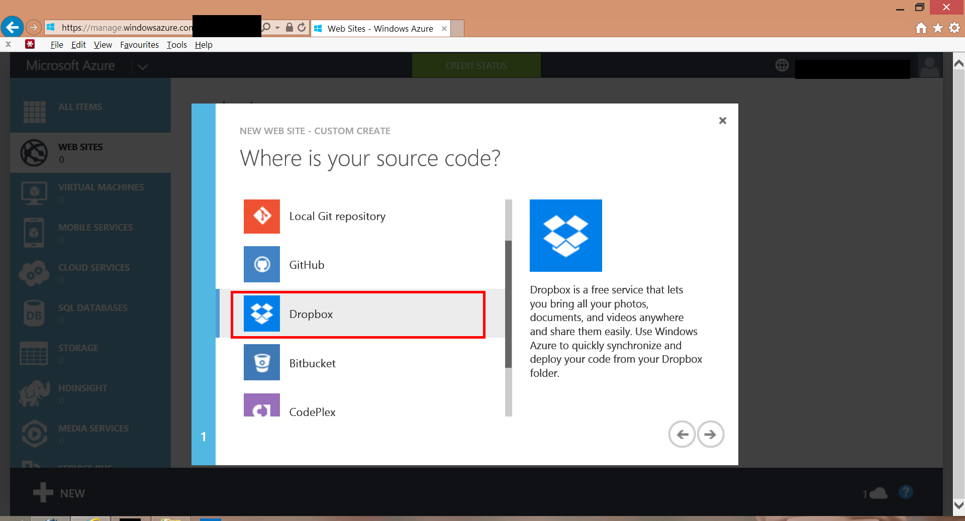Select the CodePlex source icon

262,405
